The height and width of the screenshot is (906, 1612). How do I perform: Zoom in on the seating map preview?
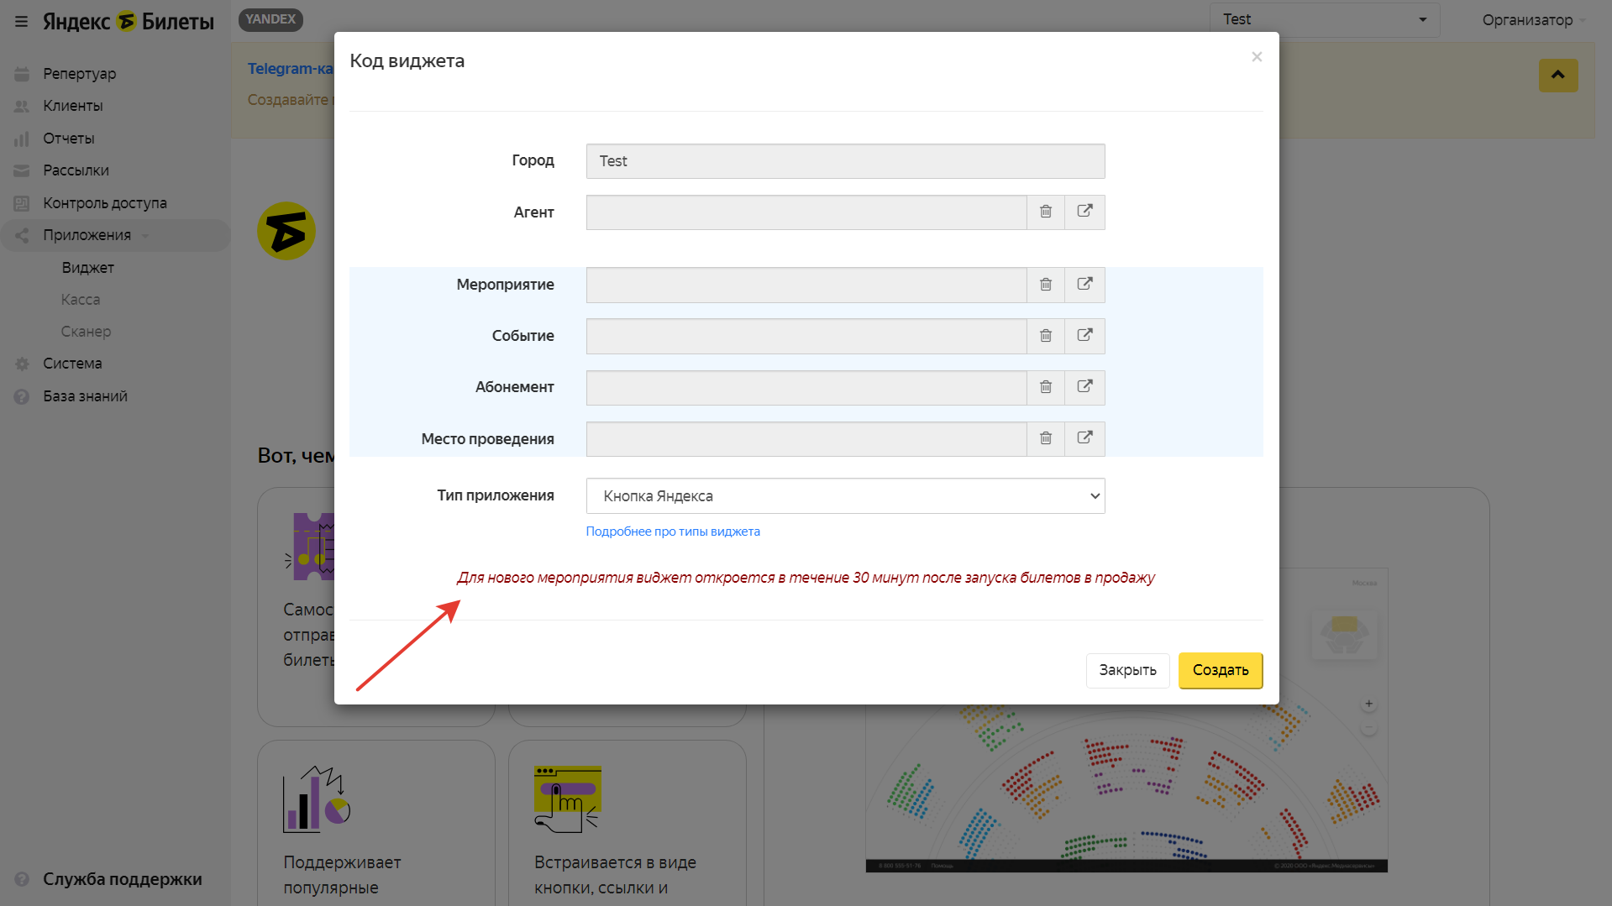click(x=1369, y=704)
